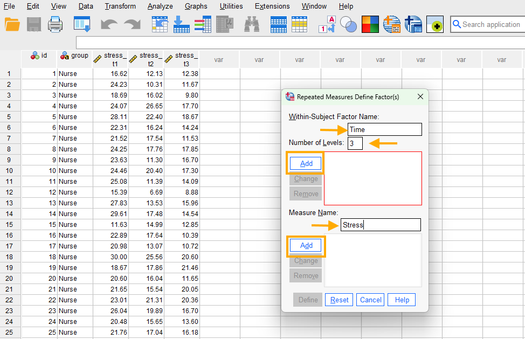Open the Edit menu

tap(33, 6)
